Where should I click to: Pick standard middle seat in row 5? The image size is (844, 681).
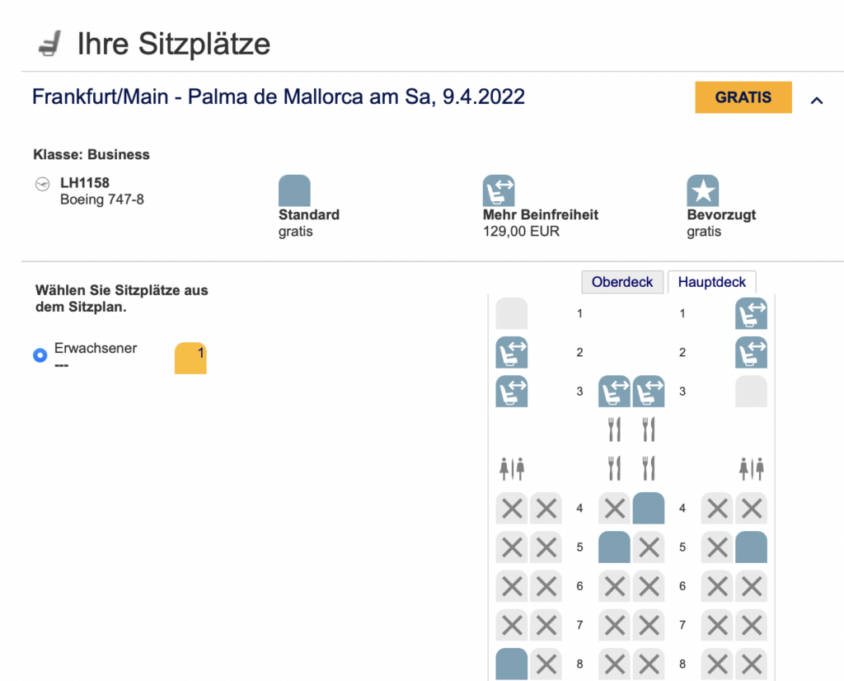(614, 547)
